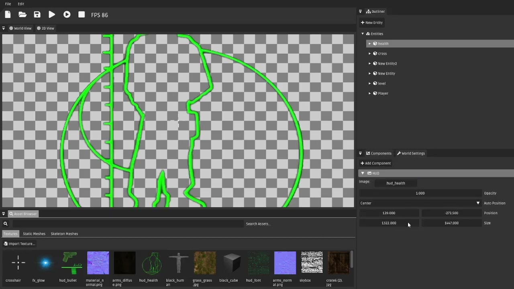Collapse the Entities tree root
The height and width of the screenshot is (289, 514).
[x=363, y=34]
